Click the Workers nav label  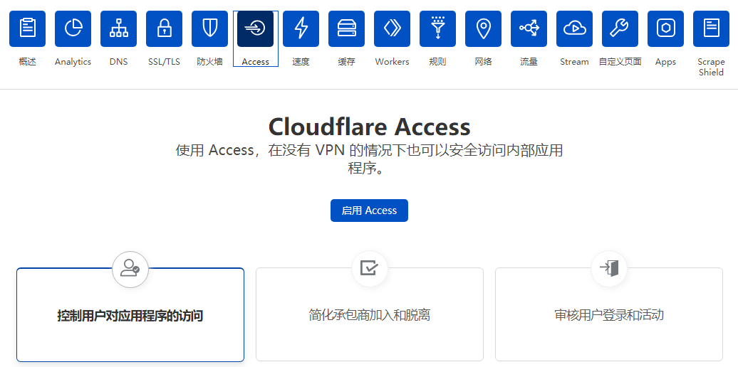pyautogui.click(x=392, y=62)
